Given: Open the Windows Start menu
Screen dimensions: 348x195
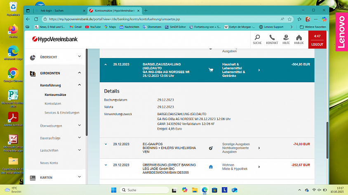Looking at the screenshot, I should (114, 190).
